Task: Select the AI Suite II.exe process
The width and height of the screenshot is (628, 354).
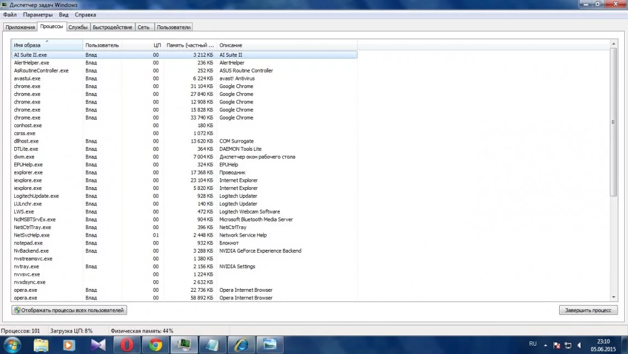Action: tap(184, 55)
